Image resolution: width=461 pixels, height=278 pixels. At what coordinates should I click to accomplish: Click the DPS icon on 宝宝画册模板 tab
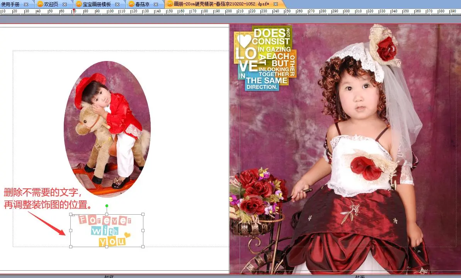click(78, 4)
